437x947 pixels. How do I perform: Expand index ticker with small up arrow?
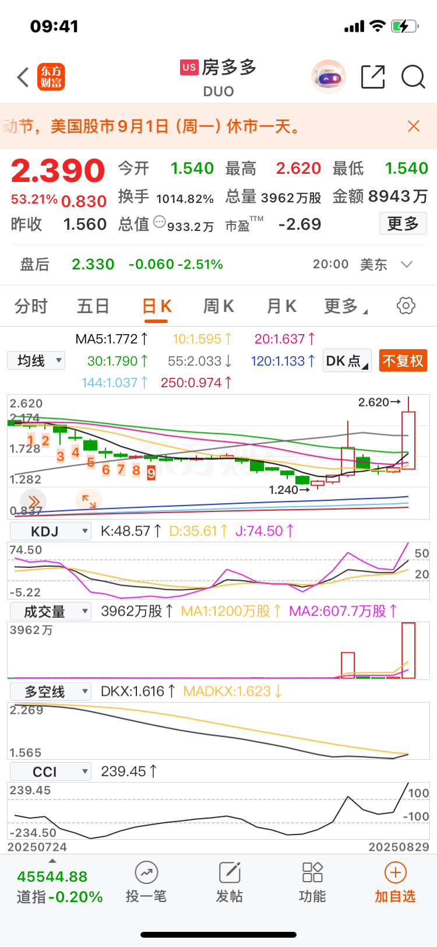(52, 861)
